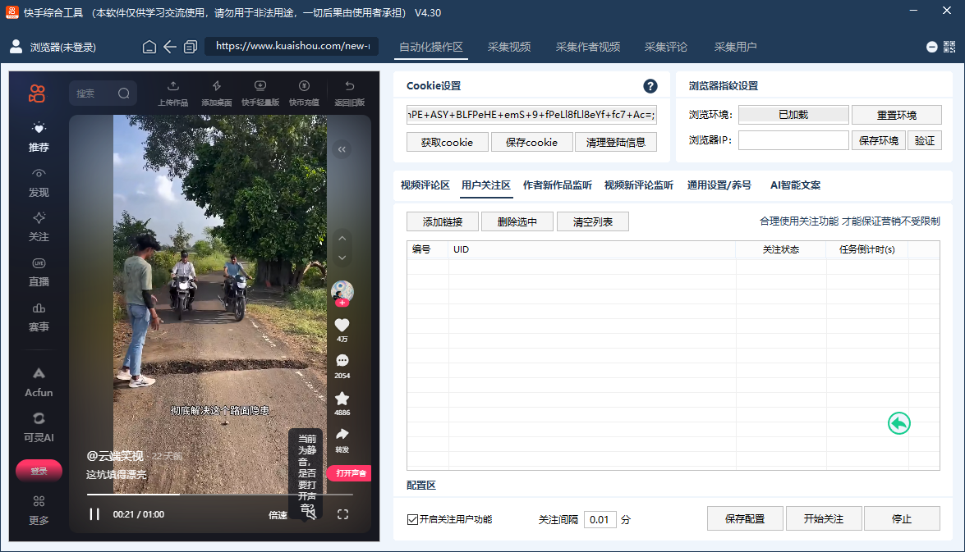965x552 pixels.
Task: Click the 上传作品 upload icon
Action: coord(172,85)
